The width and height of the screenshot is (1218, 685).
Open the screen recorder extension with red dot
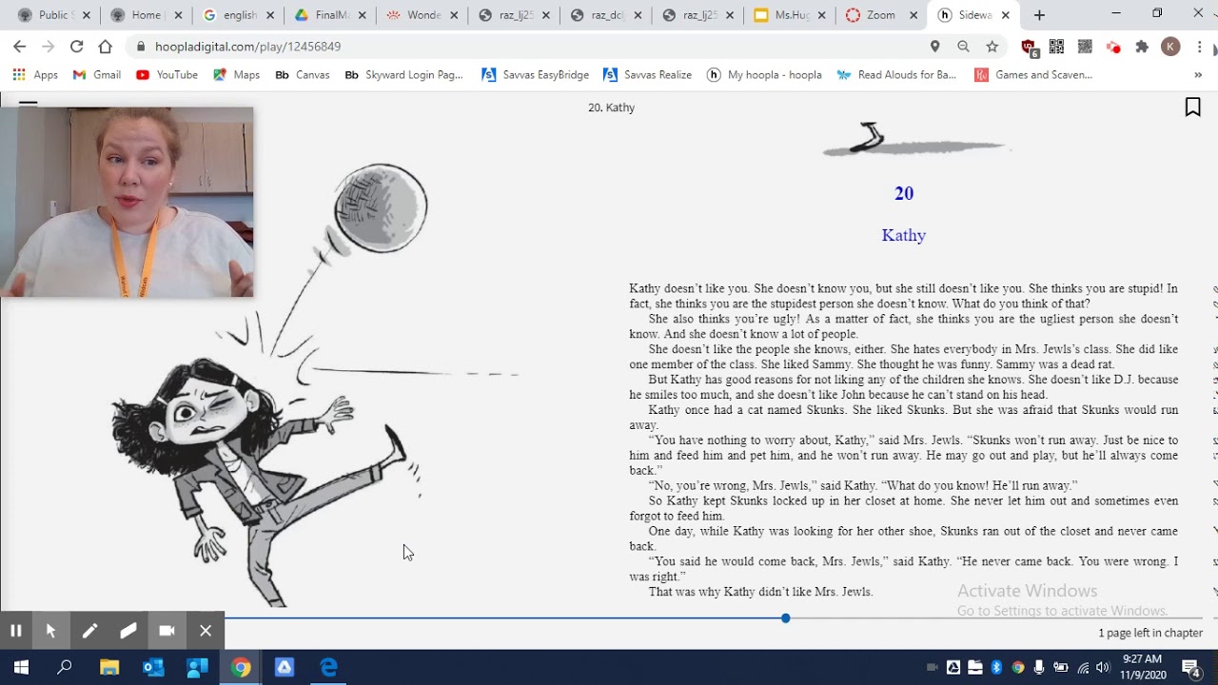click(1113, 47)
